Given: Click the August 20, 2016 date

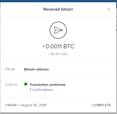Looking at the screenshot, I should (34, 105).
